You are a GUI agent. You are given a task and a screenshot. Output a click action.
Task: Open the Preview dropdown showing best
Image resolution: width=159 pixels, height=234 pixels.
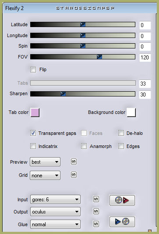45,162
